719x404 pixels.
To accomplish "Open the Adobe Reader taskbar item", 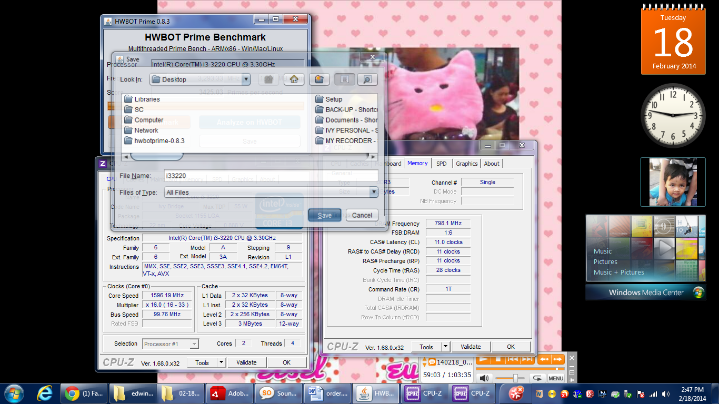I will 229,393.
